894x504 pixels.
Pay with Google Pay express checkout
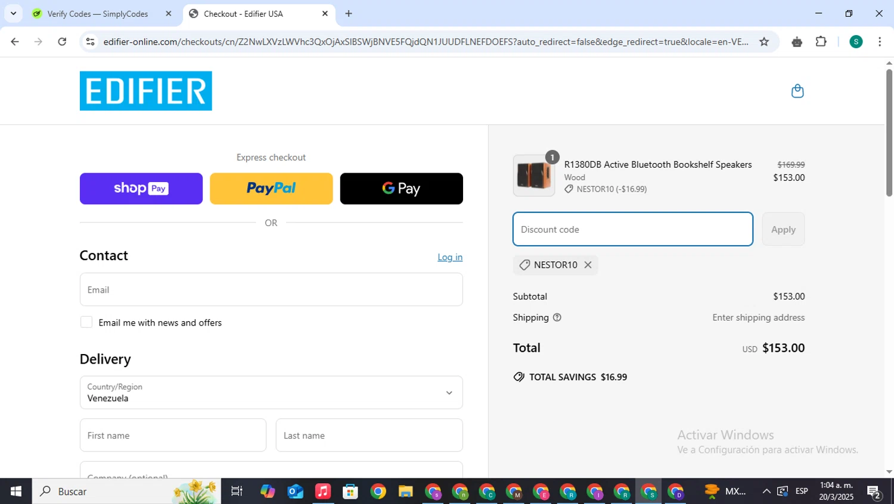click(x=402, y=189)
